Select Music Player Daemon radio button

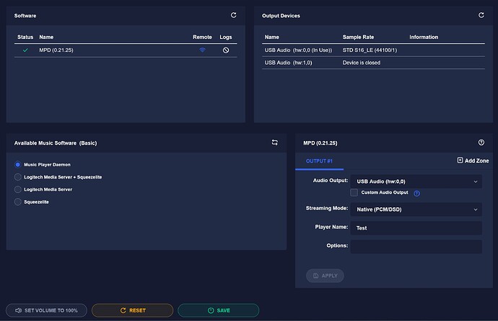(18, 165)
